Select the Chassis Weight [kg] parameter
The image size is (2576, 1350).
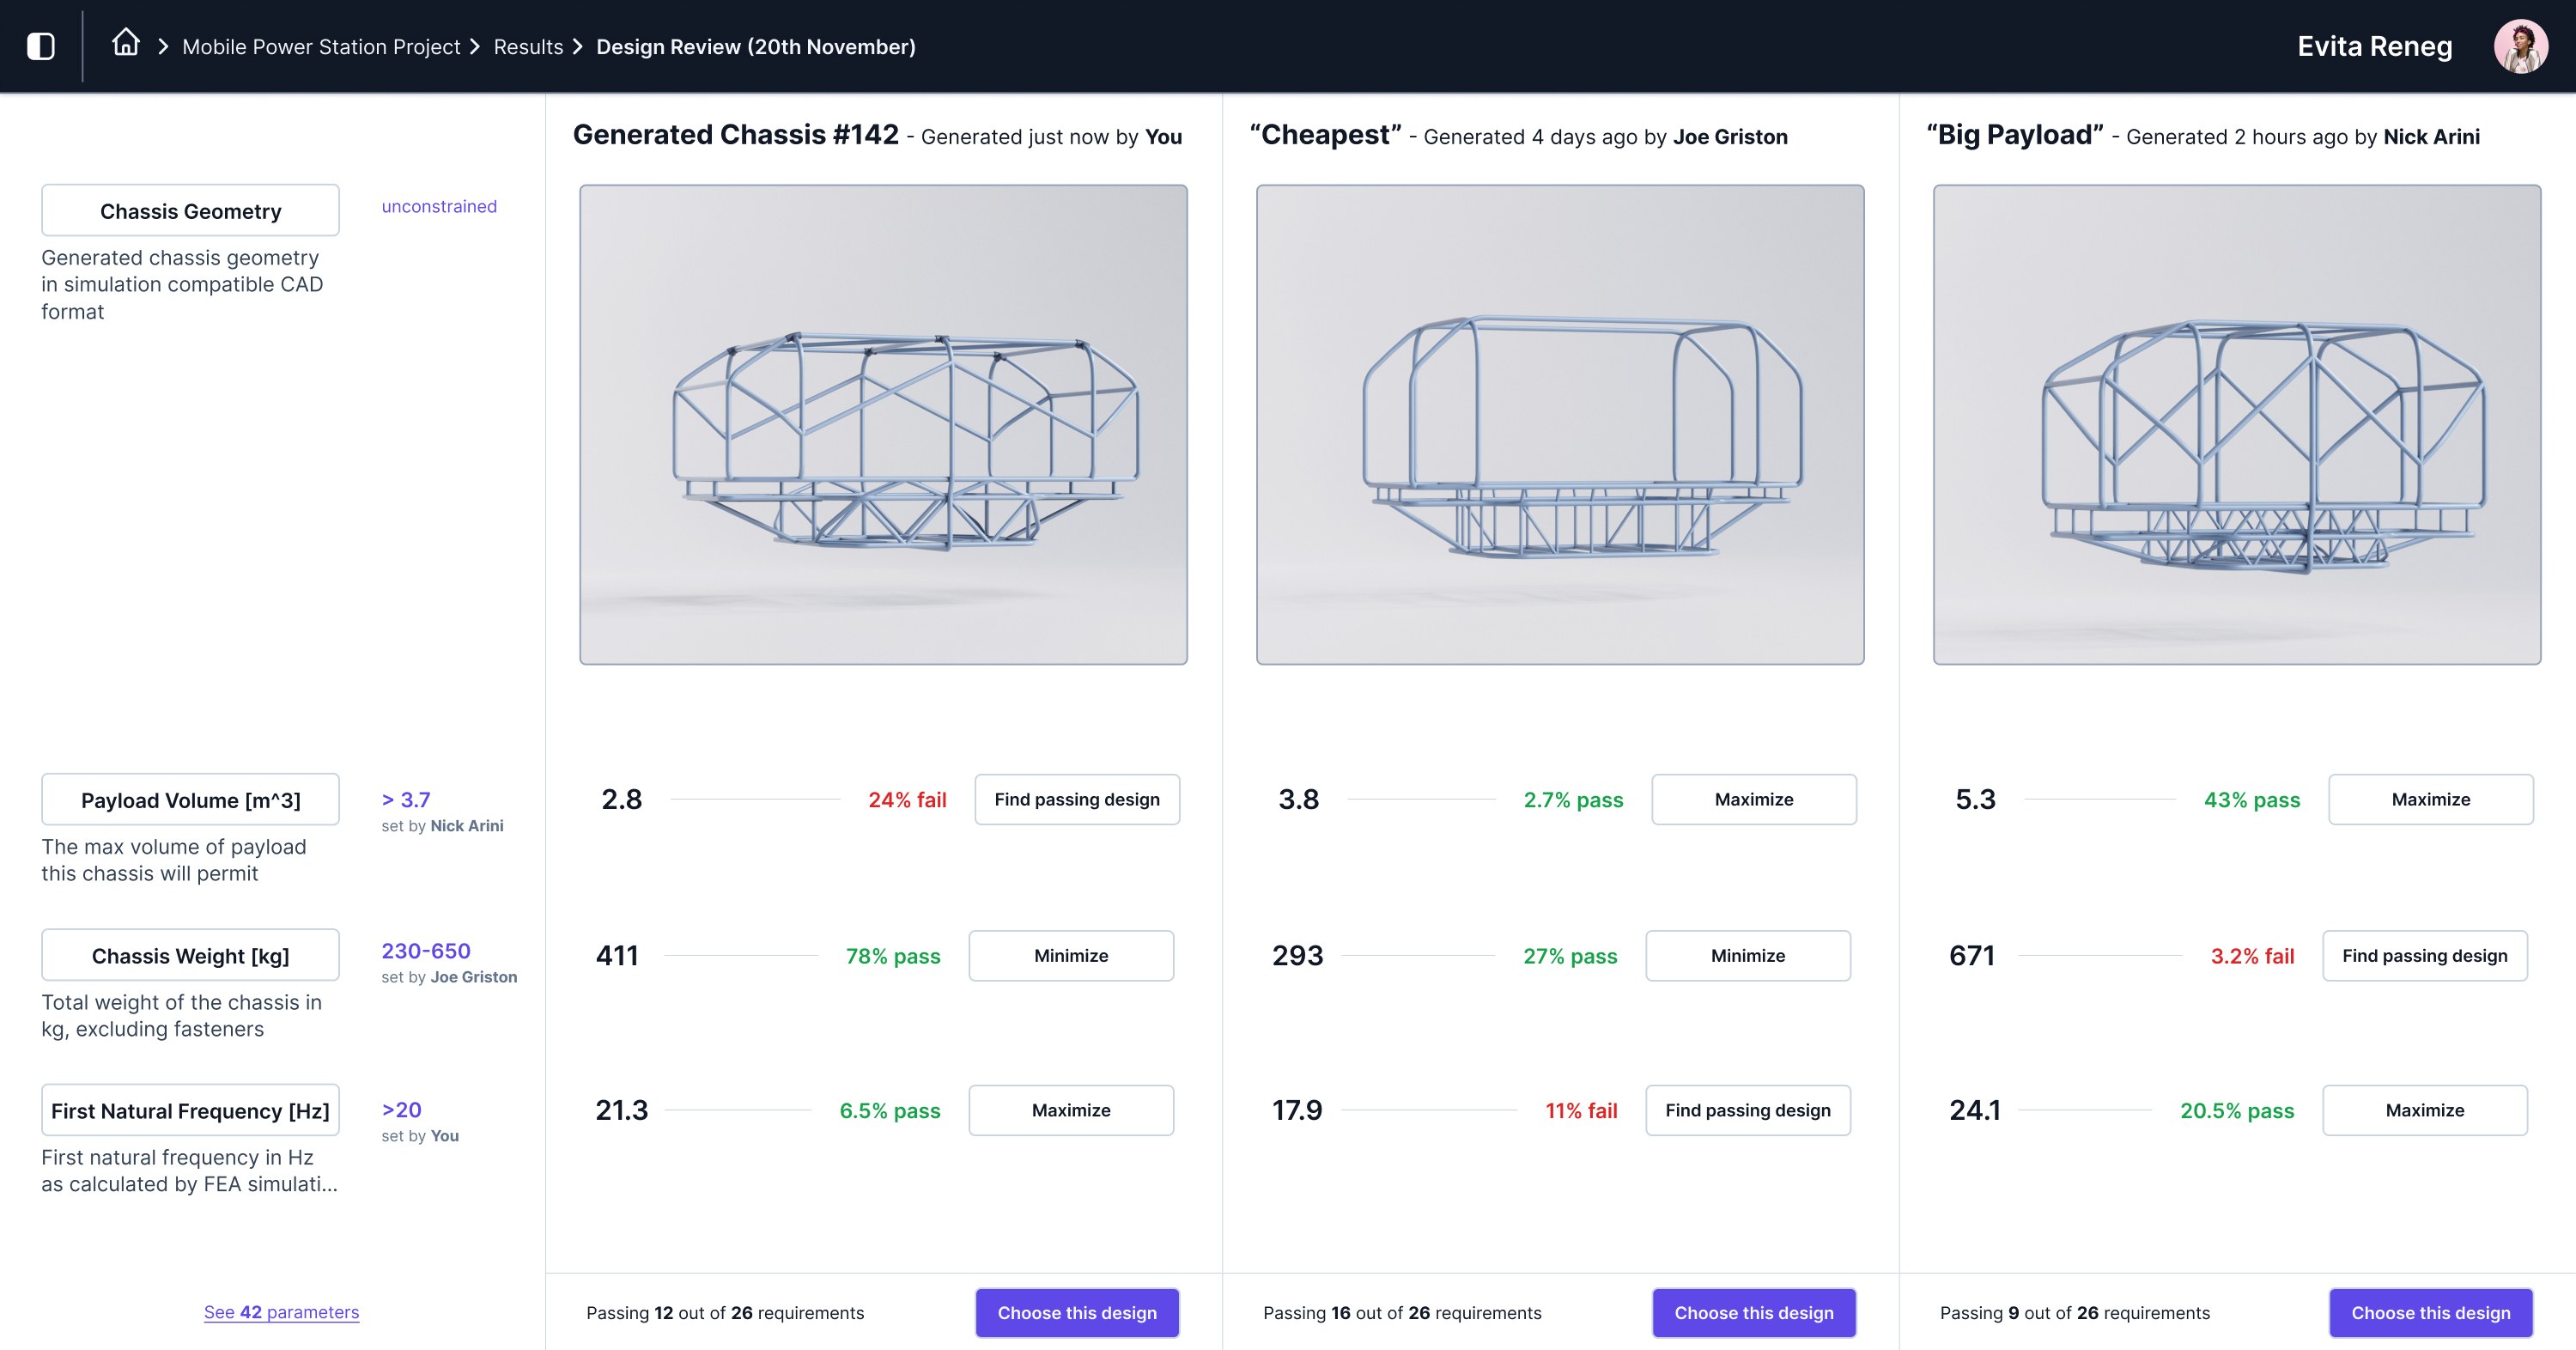tap(190, 955)
